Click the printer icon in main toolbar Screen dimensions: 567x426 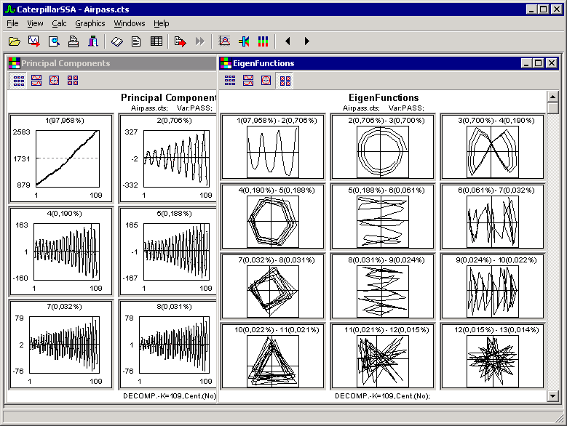tap(74, 41)
